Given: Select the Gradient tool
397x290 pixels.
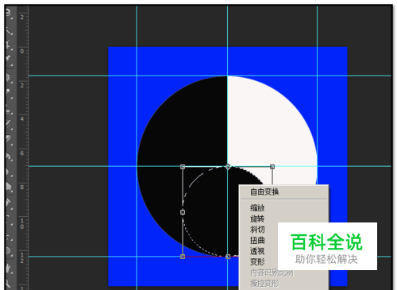Looking at the screenshot, I should click(9, 157).
